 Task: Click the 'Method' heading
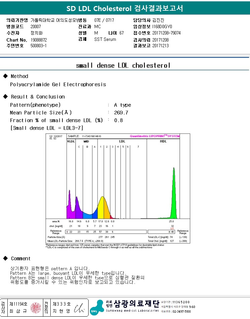pos(19,76)
